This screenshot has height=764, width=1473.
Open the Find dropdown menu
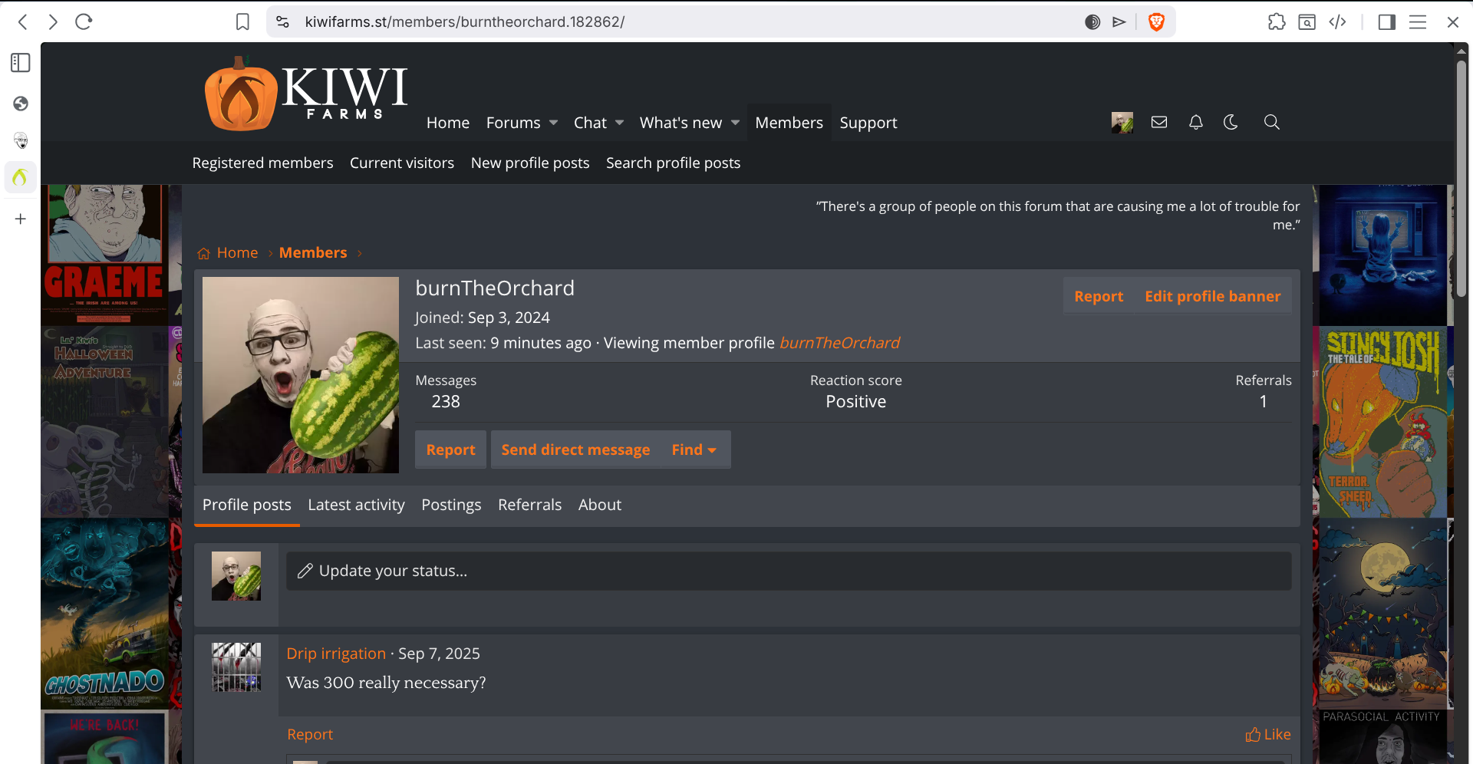coord(694,450)
